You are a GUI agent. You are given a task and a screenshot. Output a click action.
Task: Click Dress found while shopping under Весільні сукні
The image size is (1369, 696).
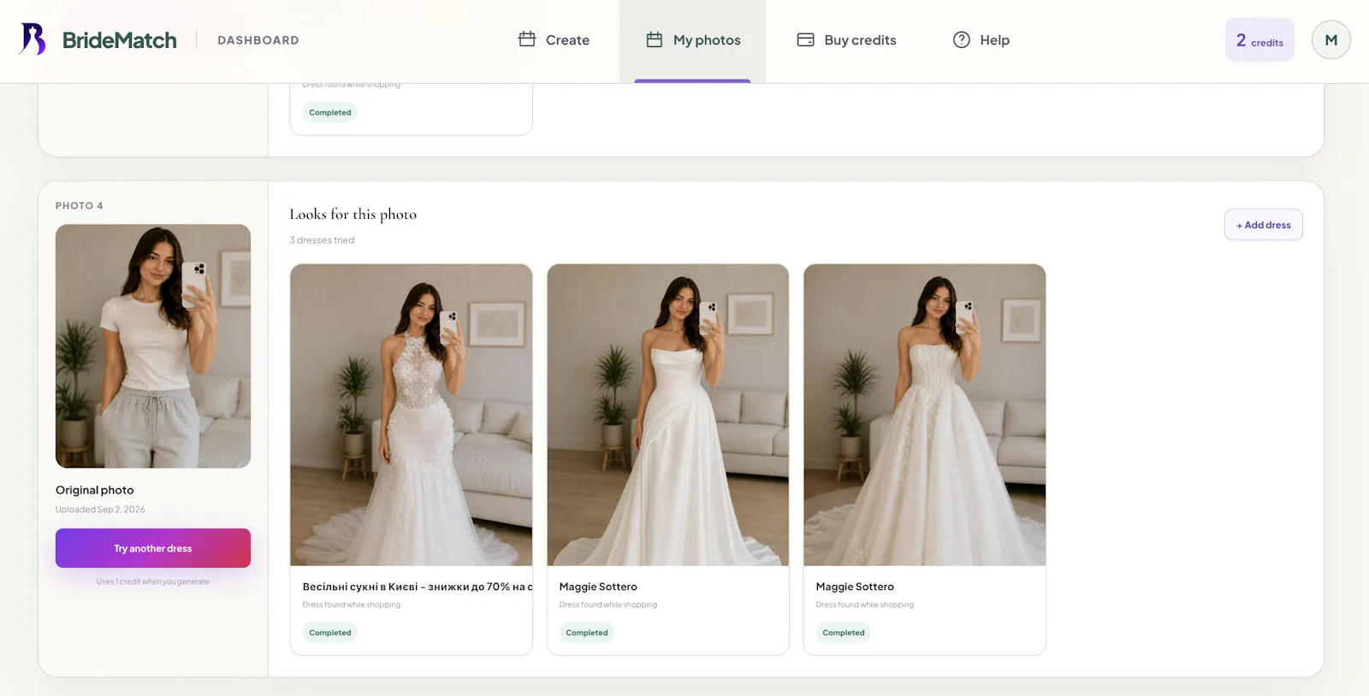[x=352, y=605]
